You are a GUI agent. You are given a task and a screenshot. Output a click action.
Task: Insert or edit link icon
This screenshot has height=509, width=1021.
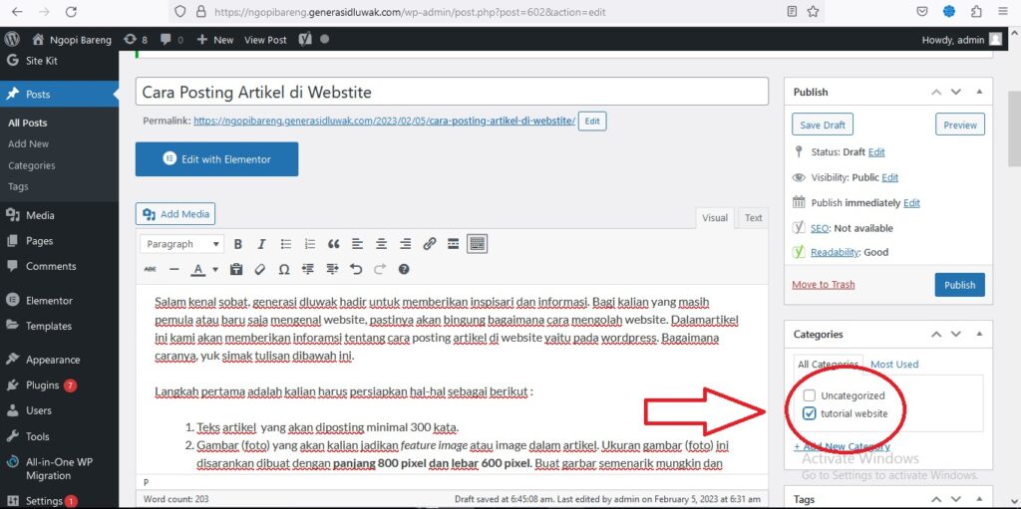coord(429,244)
